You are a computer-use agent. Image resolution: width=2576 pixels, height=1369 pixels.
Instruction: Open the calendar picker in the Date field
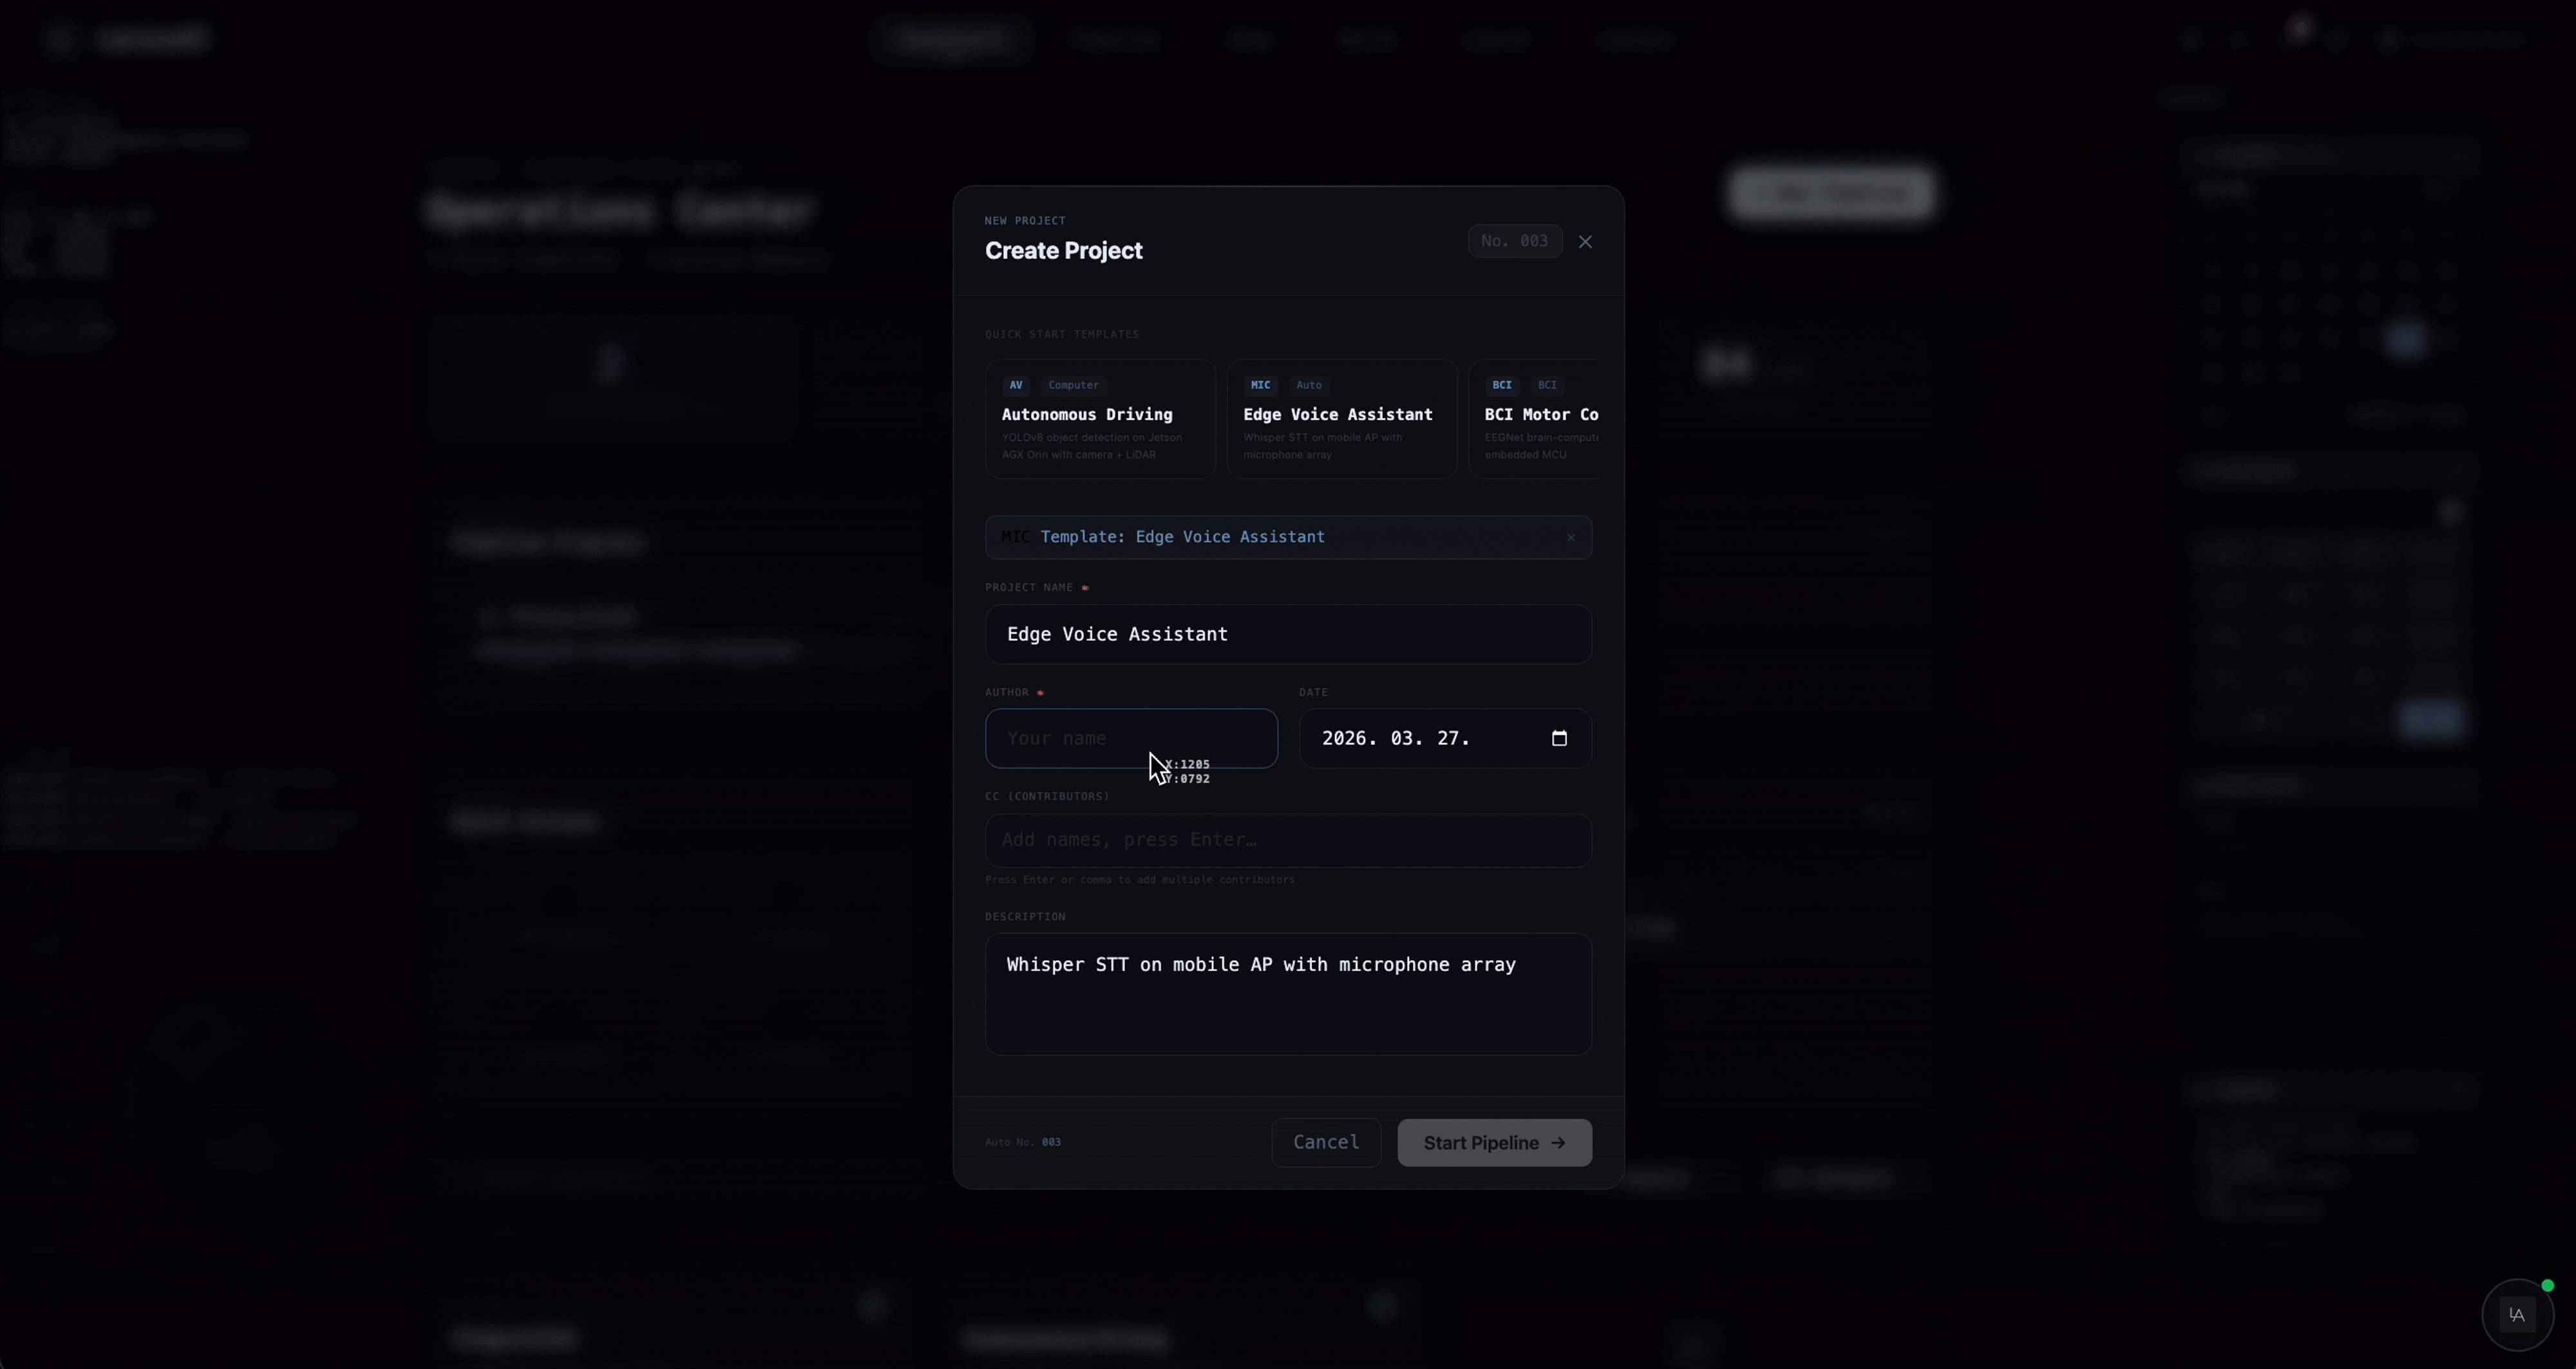pyautogui.click(x=1559, y=739)
